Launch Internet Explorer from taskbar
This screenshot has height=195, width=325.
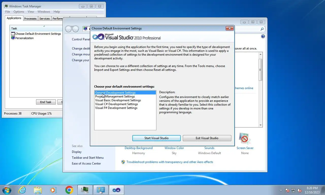(23, 190)
